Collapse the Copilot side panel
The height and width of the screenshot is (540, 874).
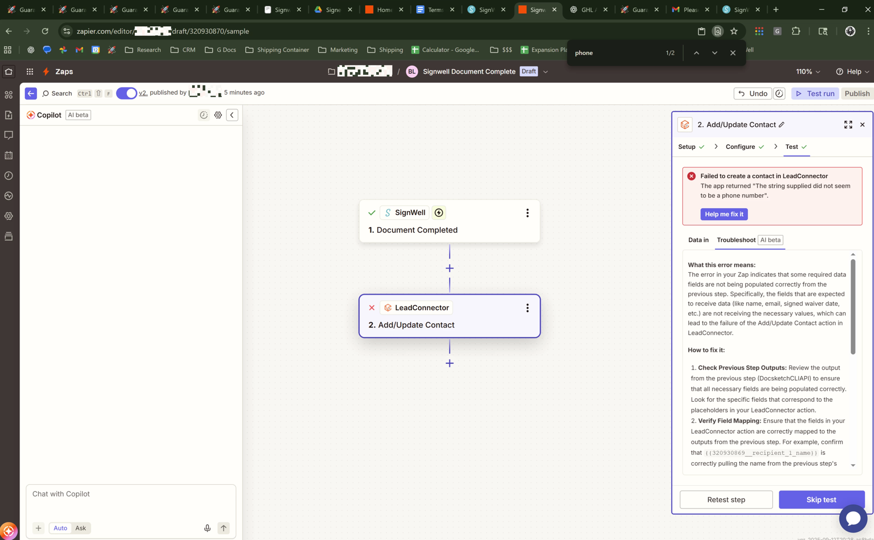pyautogui.click(x=232, y=115)
